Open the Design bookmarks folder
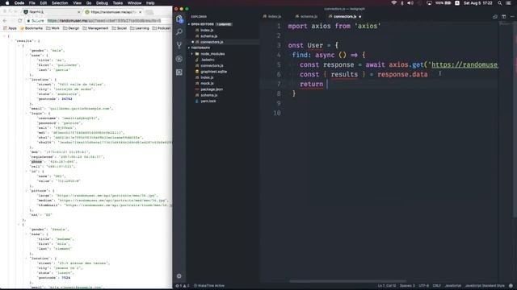This screenshot has width=517, height=290. tap(71, 28)
